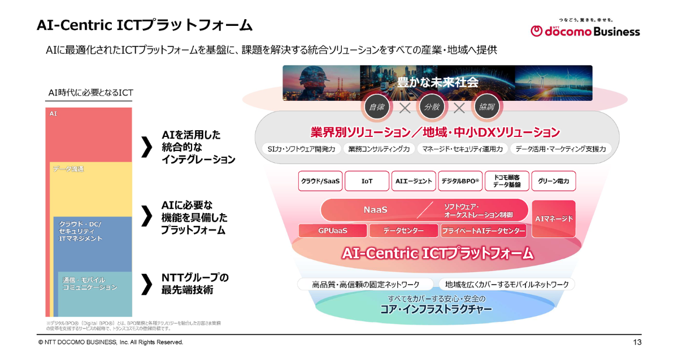Click the red AI block in the chart

pos(89,134)
